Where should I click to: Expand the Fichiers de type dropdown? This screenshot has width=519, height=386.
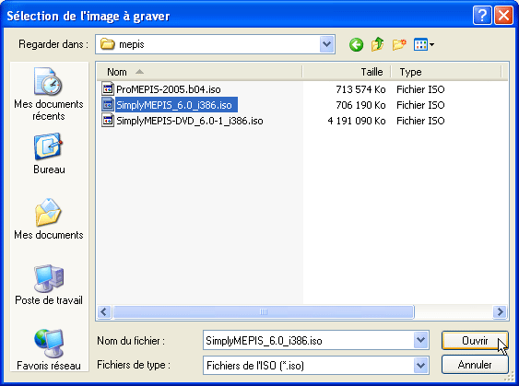[x=420, y=365]
